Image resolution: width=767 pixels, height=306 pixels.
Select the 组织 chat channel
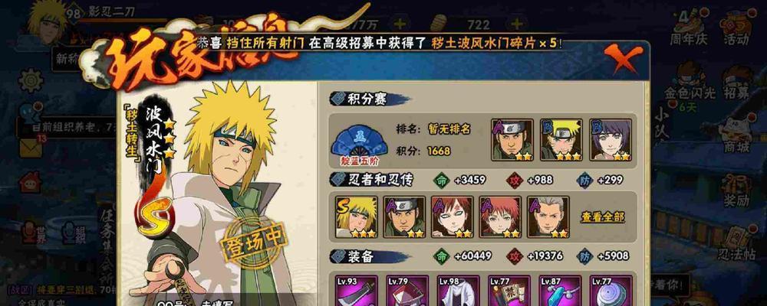(x=74, y=233)
